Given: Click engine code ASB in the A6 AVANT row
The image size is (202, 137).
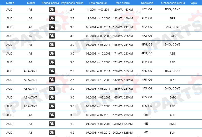Looking at the screenshot, I should (x=172, y=106).
